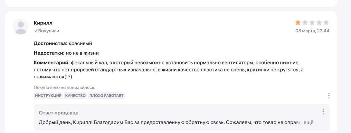Click the Ответ продавца heading
The height and width of the screenshot is (133, 351).
[x=59, y=113]
